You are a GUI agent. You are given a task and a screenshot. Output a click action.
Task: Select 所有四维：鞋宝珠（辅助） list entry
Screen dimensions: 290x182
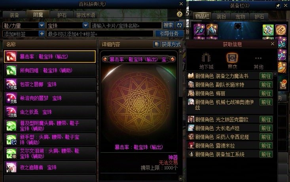pos(50,70)
